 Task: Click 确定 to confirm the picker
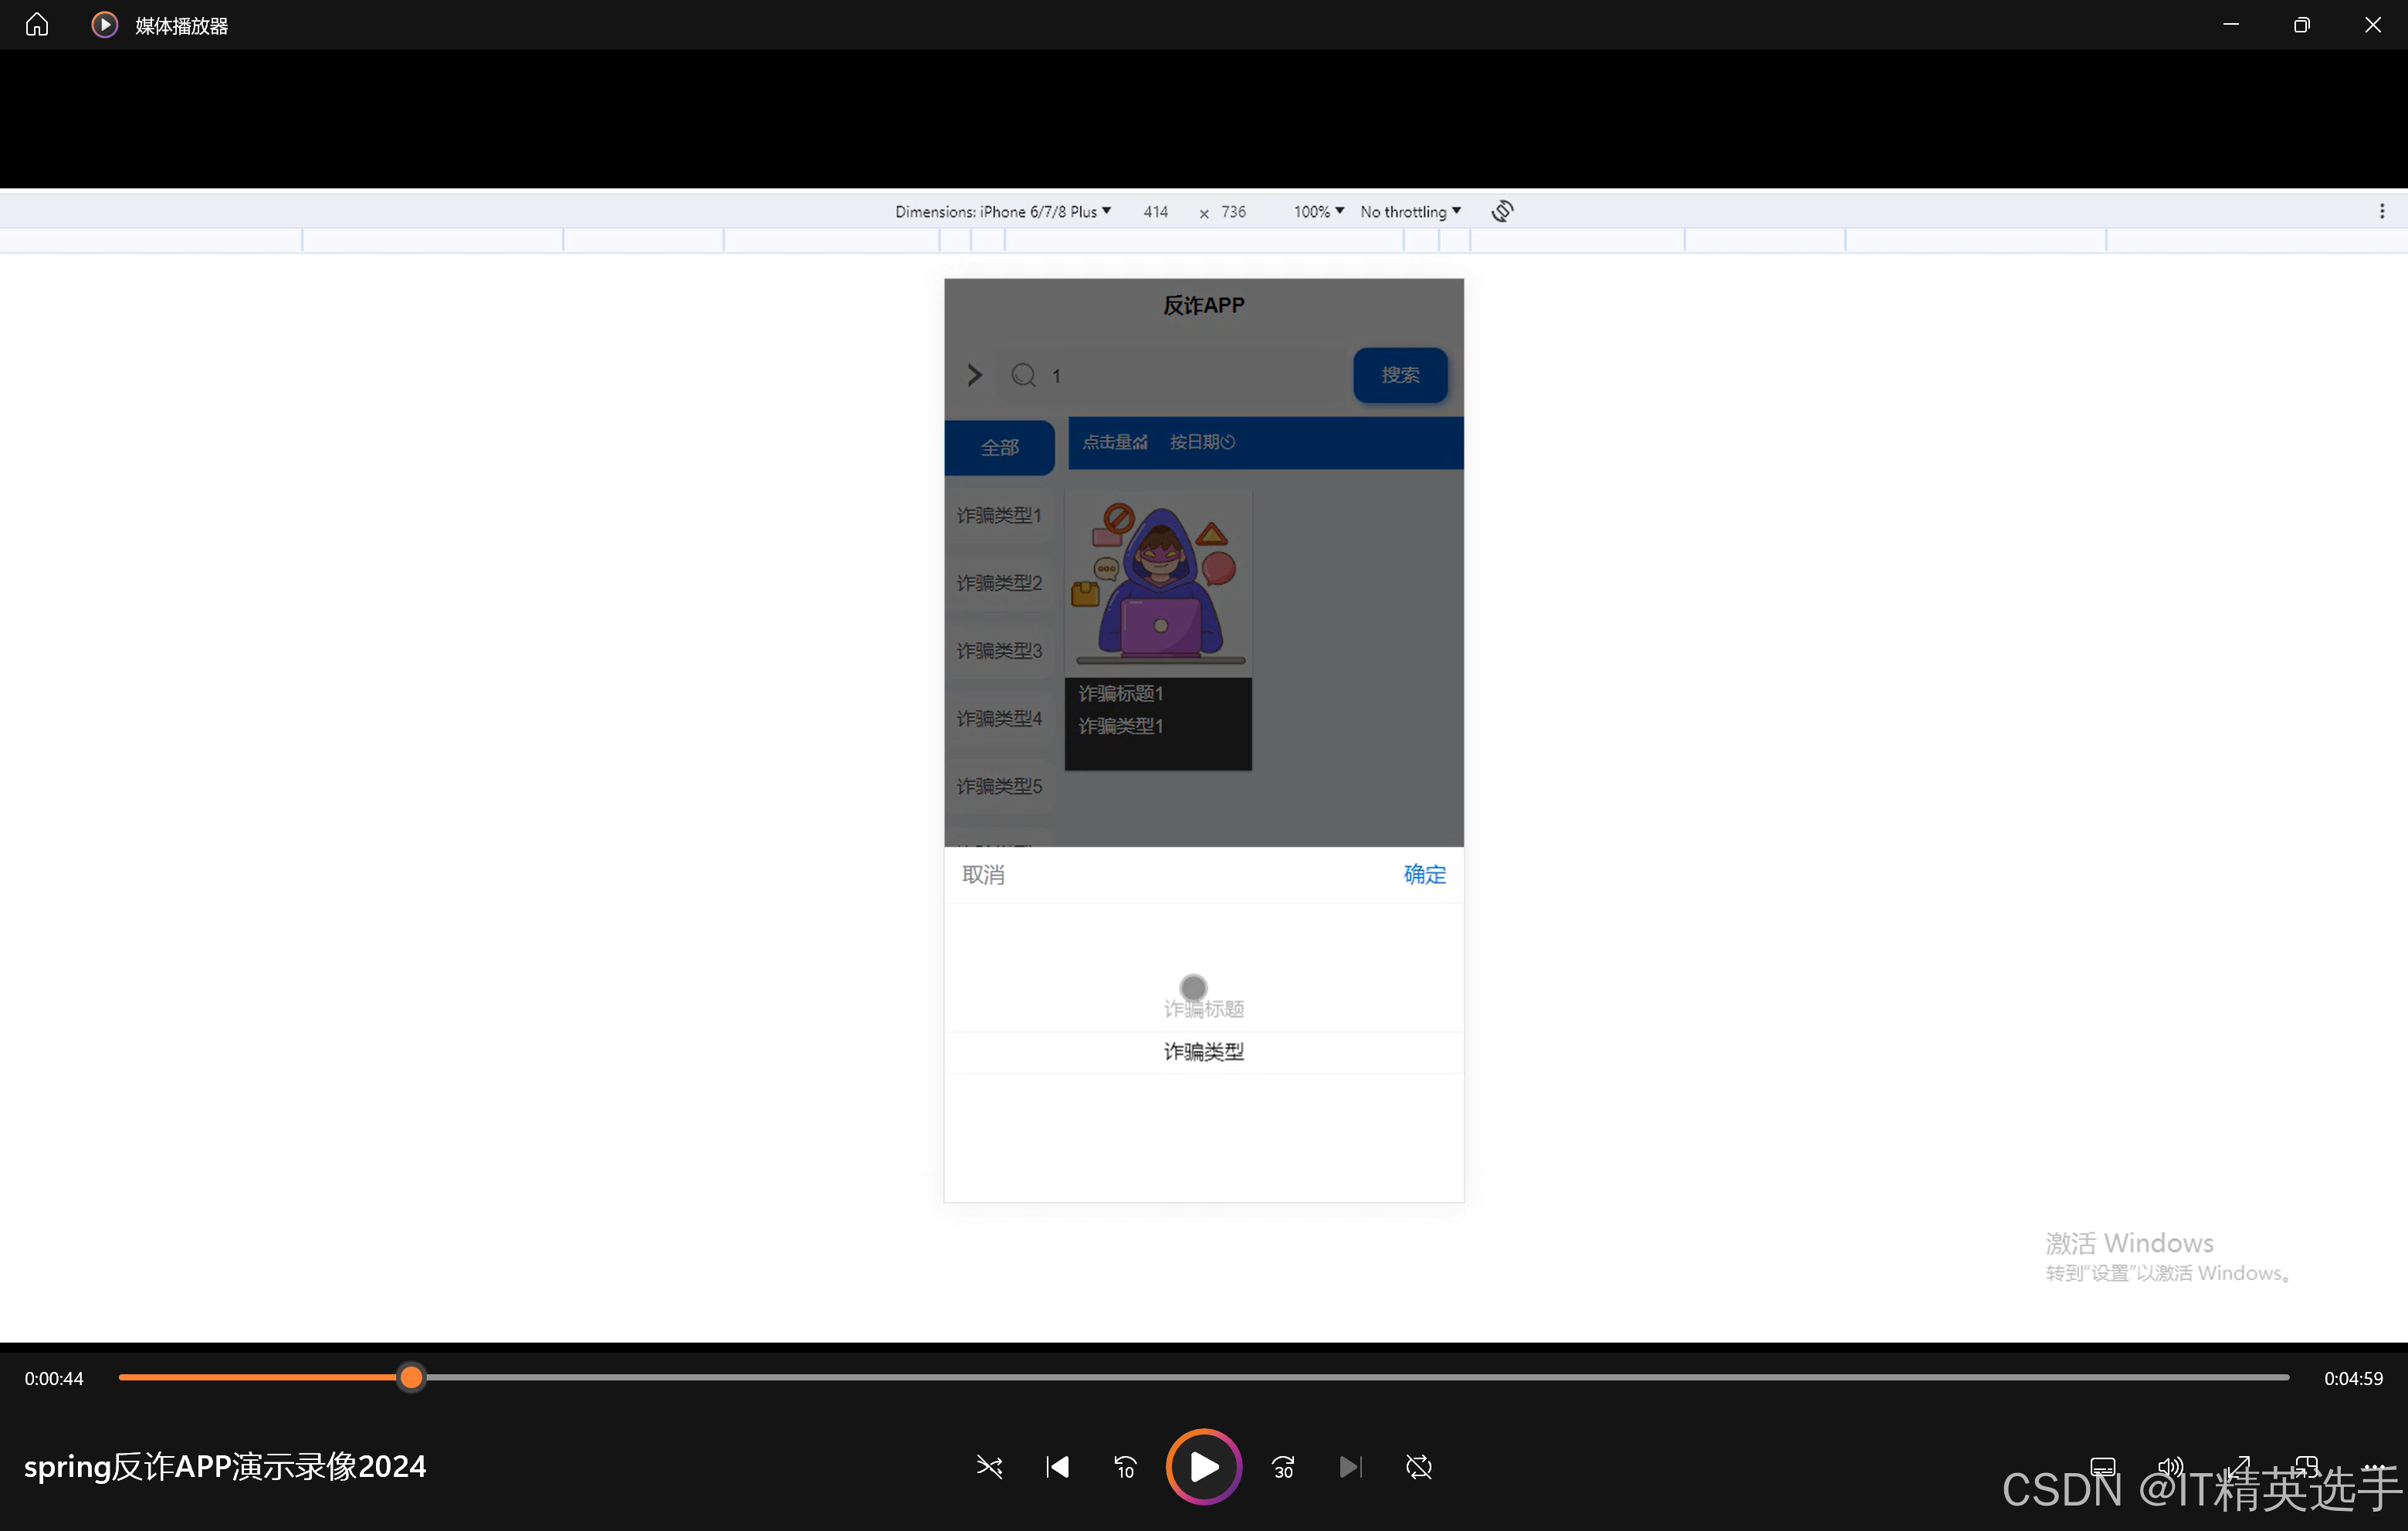(x=1424, y=874)
